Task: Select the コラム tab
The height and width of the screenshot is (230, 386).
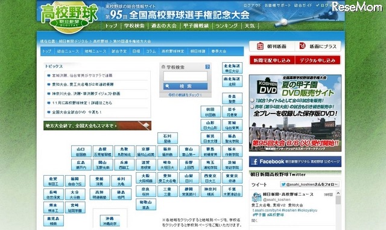Action: [151, 51]
